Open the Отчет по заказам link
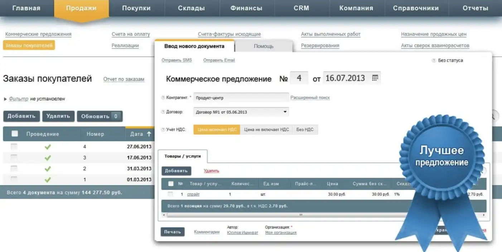Viewport: 502px width, 252px height. coord(124,79)
